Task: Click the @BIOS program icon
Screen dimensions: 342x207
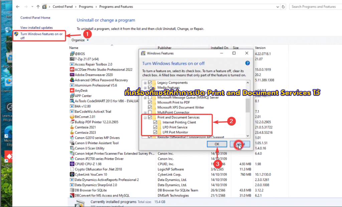Action: pos(72,54)
